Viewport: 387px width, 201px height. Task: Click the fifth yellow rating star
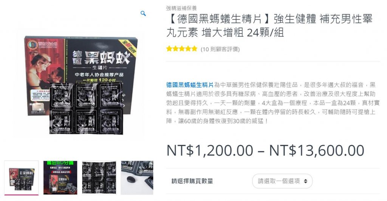(x=195, y=49)
